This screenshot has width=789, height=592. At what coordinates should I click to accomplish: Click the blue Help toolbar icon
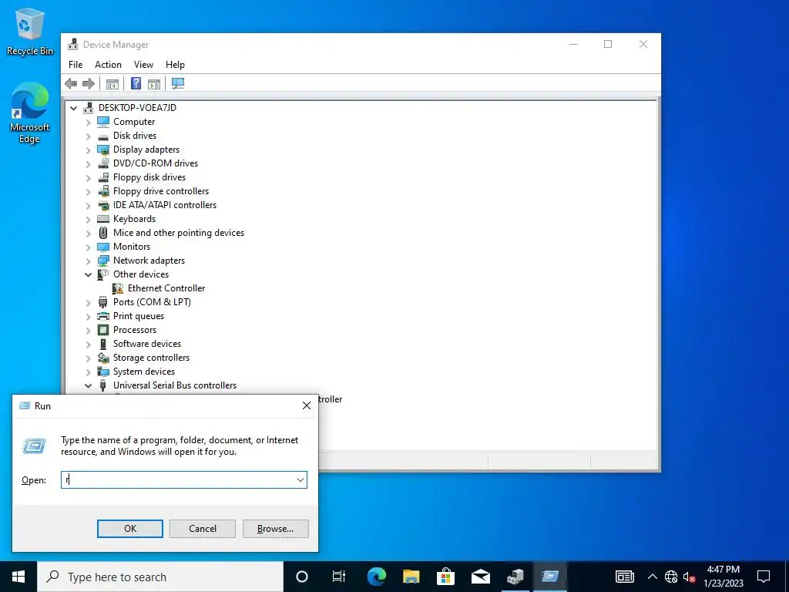[136, 83]
